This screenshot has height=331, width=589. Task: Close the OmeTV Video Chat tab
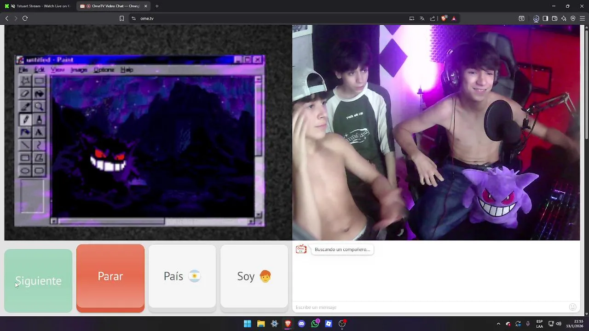146,6
